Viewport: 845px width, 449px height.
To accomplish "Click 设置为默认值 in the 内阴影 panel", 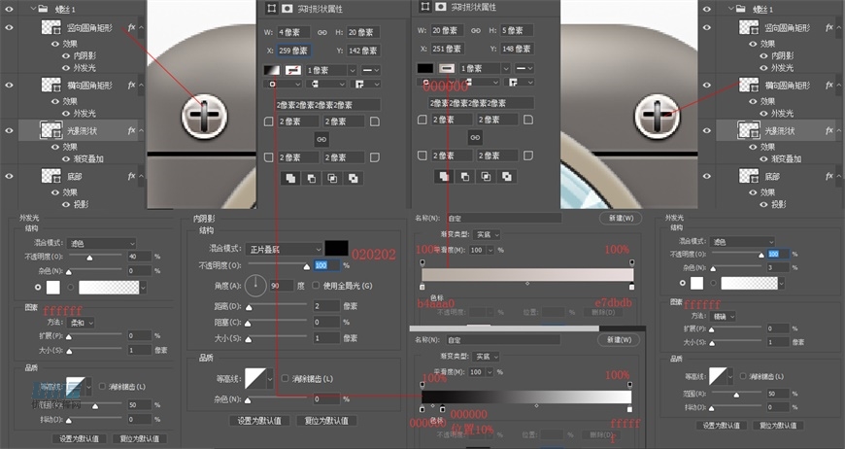I will 259,421.
